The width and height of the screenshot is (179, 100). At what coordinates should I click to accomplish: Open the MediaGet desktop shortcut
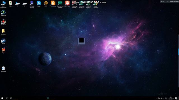tap(3, 13)
